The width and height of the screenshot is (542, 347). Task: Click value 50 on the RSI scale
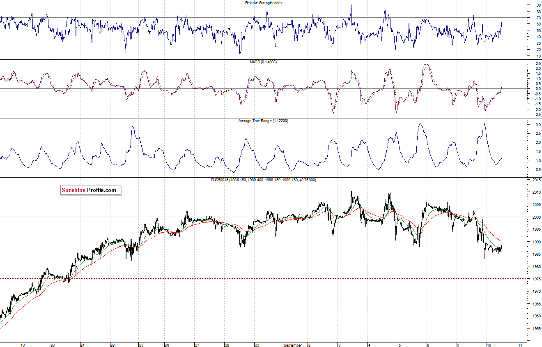tap(538, 30)
